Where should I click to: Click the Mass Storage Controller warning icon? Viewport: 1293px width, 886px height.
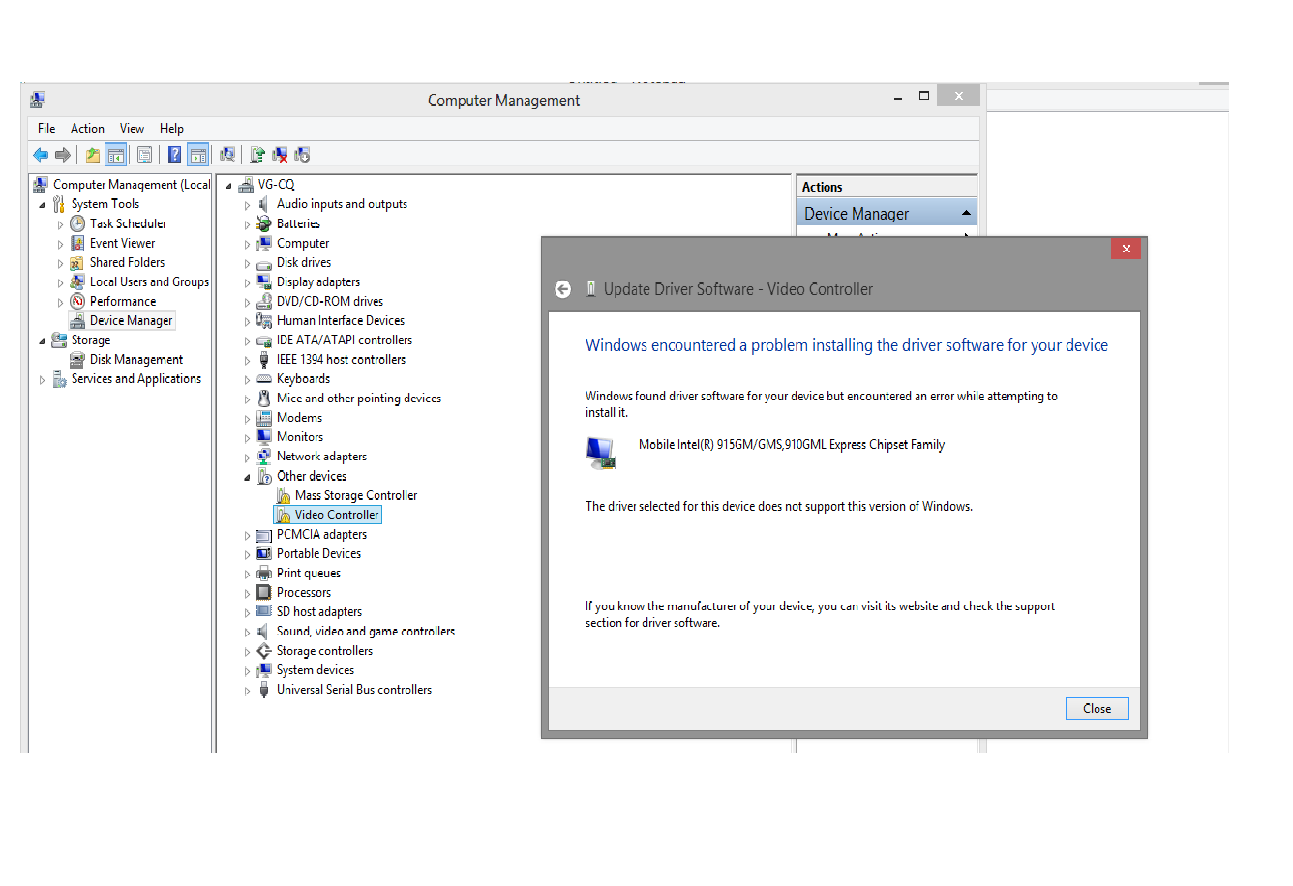pyautogui.click(x=283, y=495)
